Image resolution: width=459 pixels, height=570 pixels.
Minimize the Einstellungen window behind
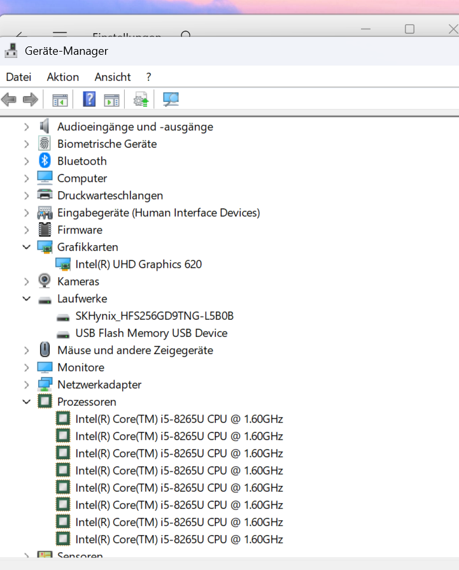click(x=365, y=29)
